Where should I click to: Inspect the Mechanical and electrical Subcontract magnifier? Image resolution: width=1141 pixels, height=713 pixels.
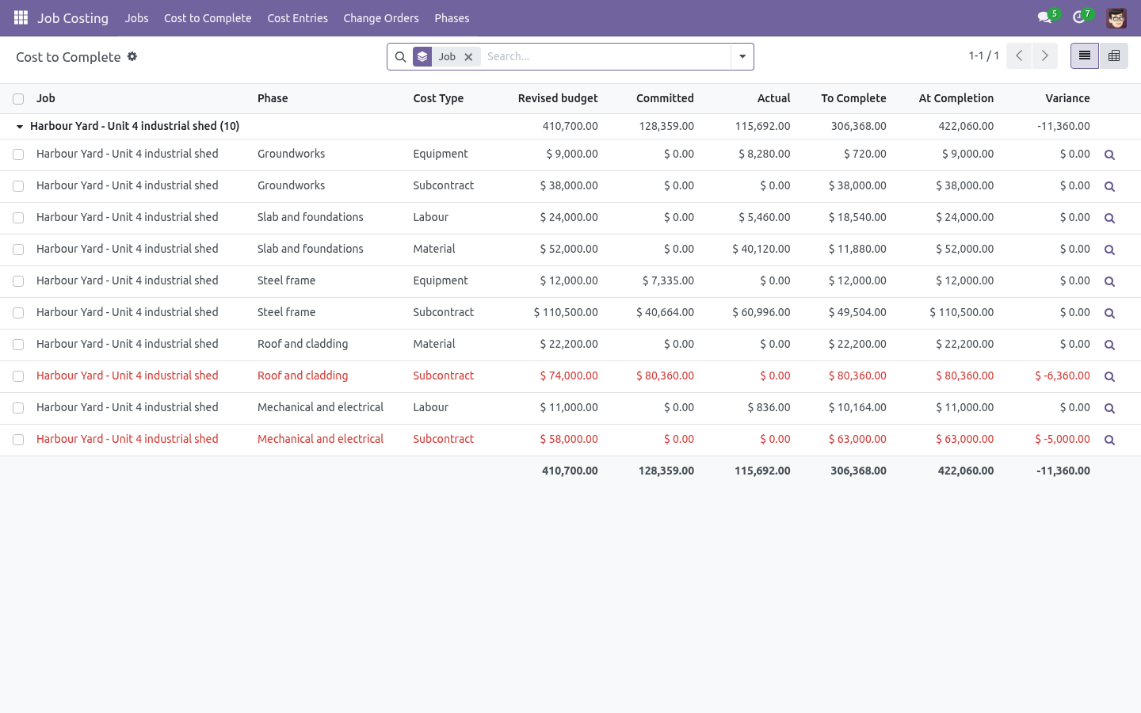point(1109,440)
